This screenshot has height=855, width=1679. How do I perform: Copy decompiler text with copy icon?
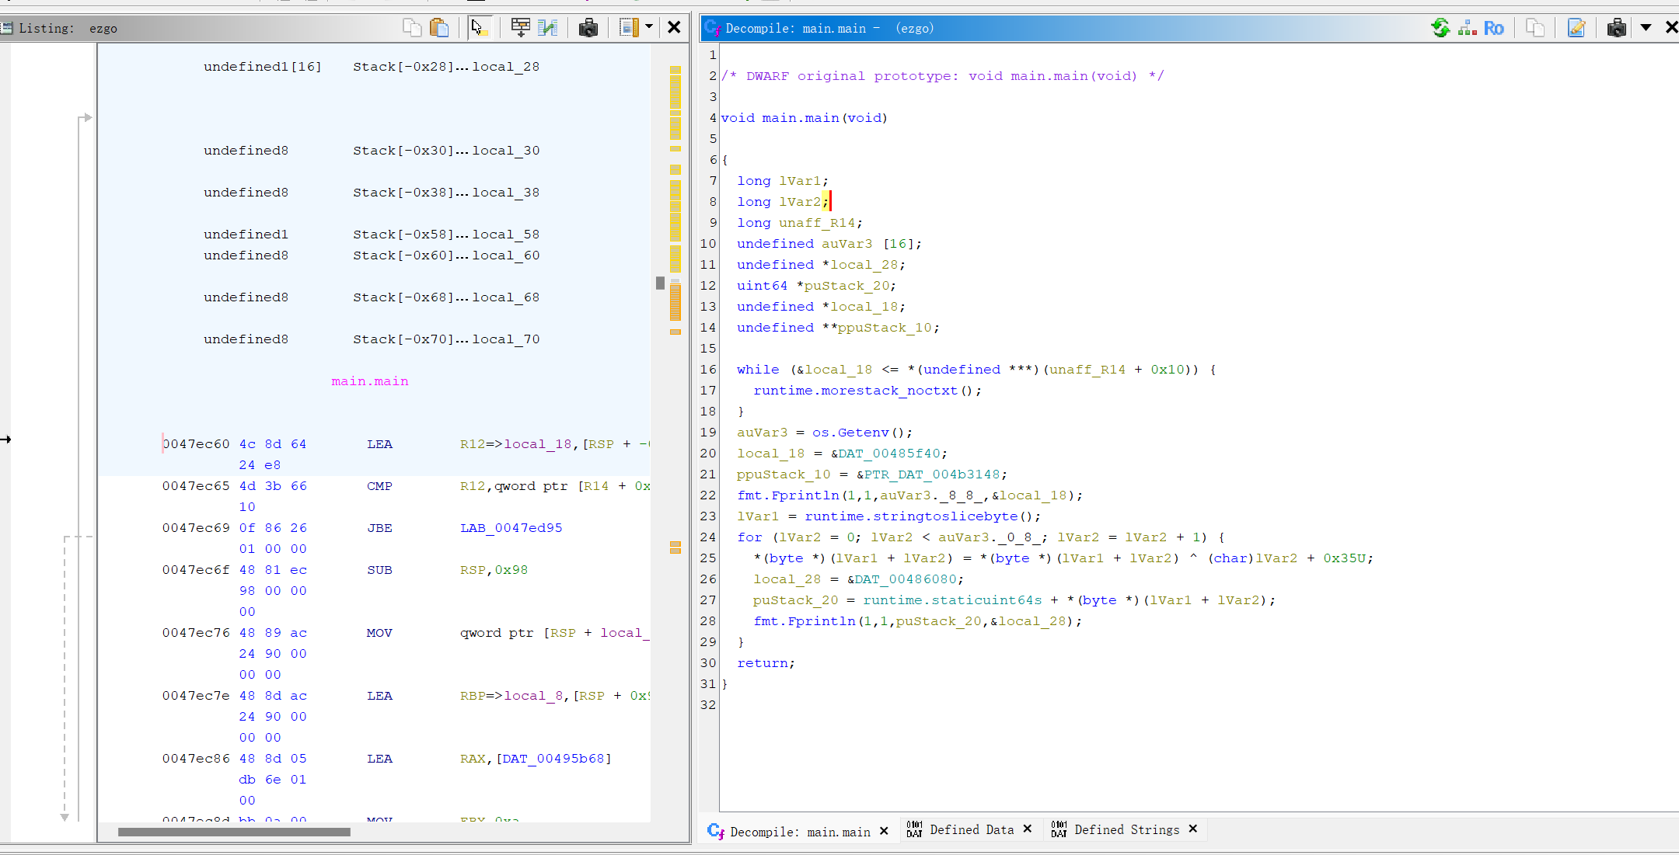(1535, 28)
